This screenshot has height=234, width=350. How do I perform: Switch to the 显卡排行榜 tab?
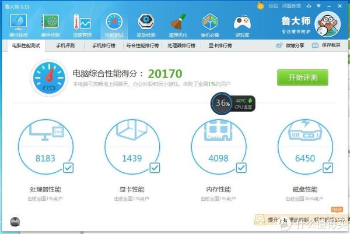click(220, 45)
